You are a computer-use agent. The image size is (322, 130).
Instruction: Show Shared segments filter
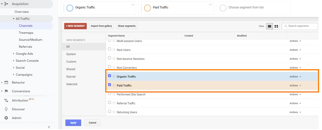pyautogui.click(x=71, y=69)
